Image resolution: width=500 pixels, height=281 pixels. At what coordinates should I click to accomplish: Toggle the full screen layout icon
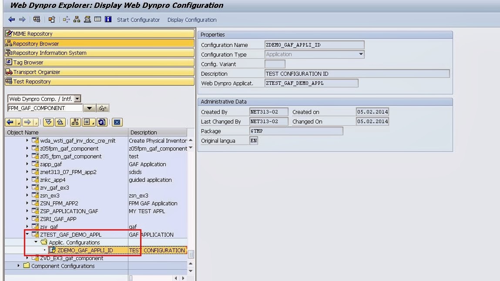coord(97,20)
